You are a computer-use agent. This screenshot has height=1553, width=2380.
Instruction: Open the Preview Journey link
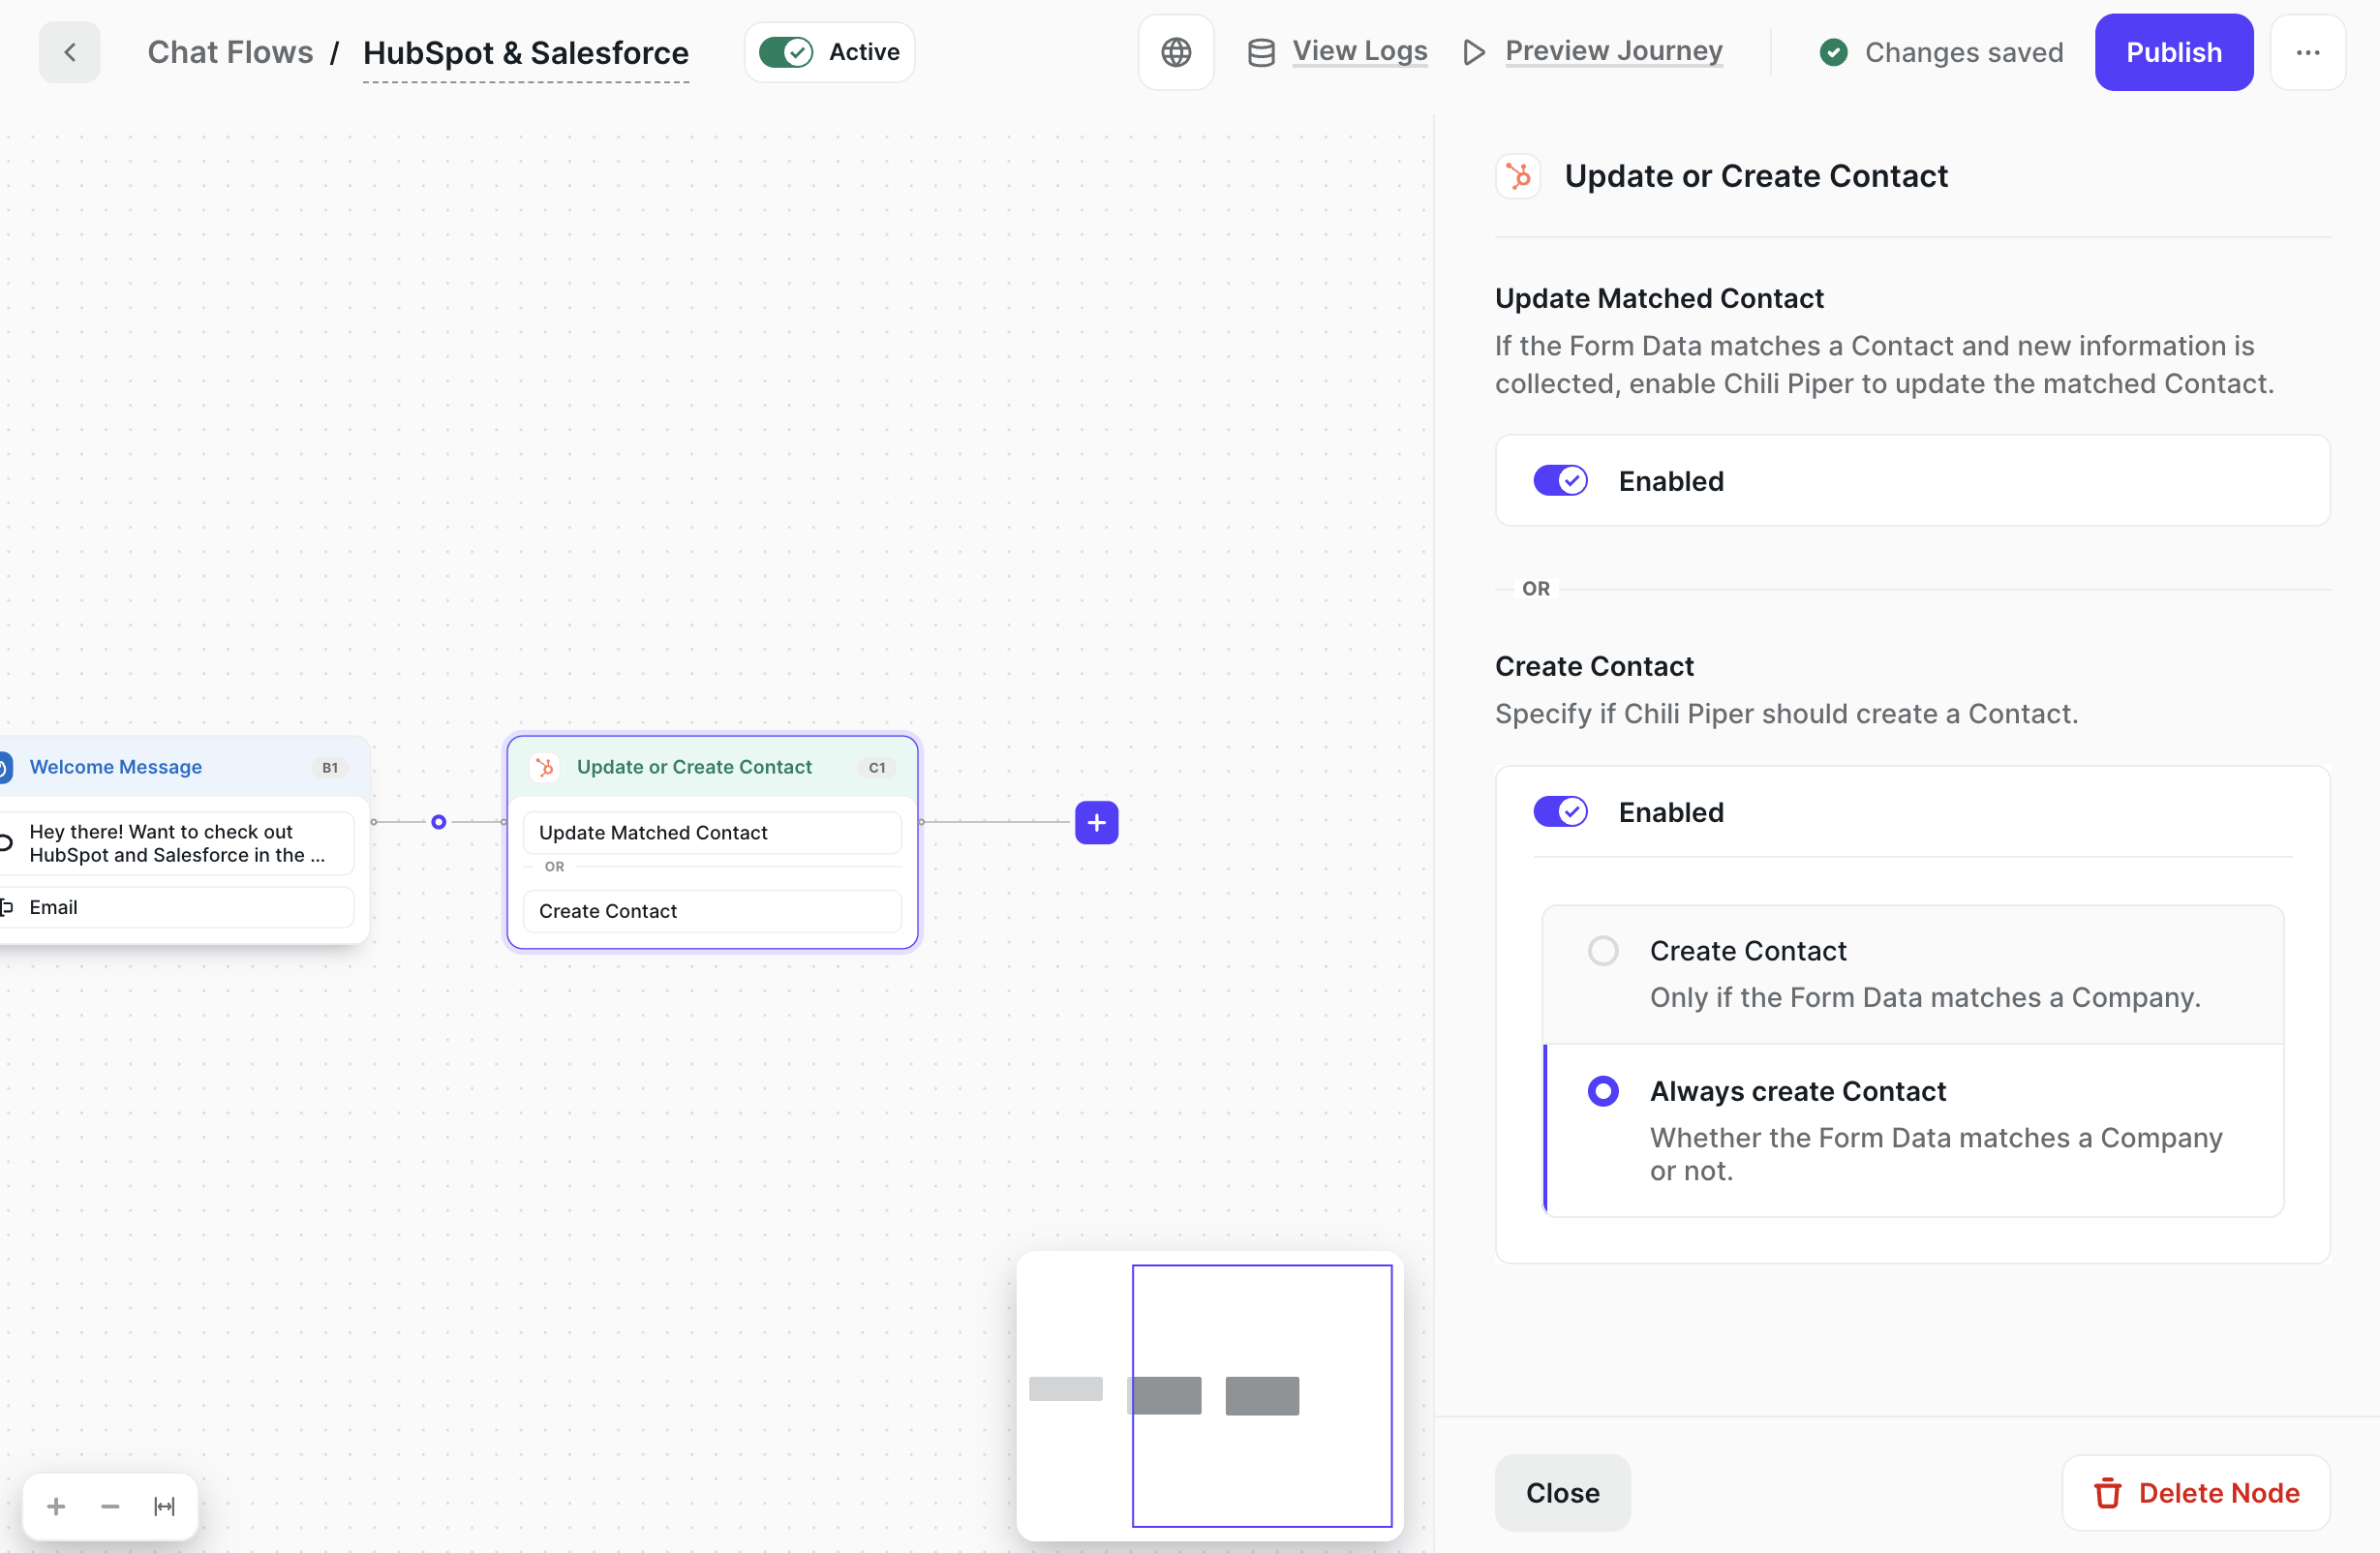(x=1613, y=51)
